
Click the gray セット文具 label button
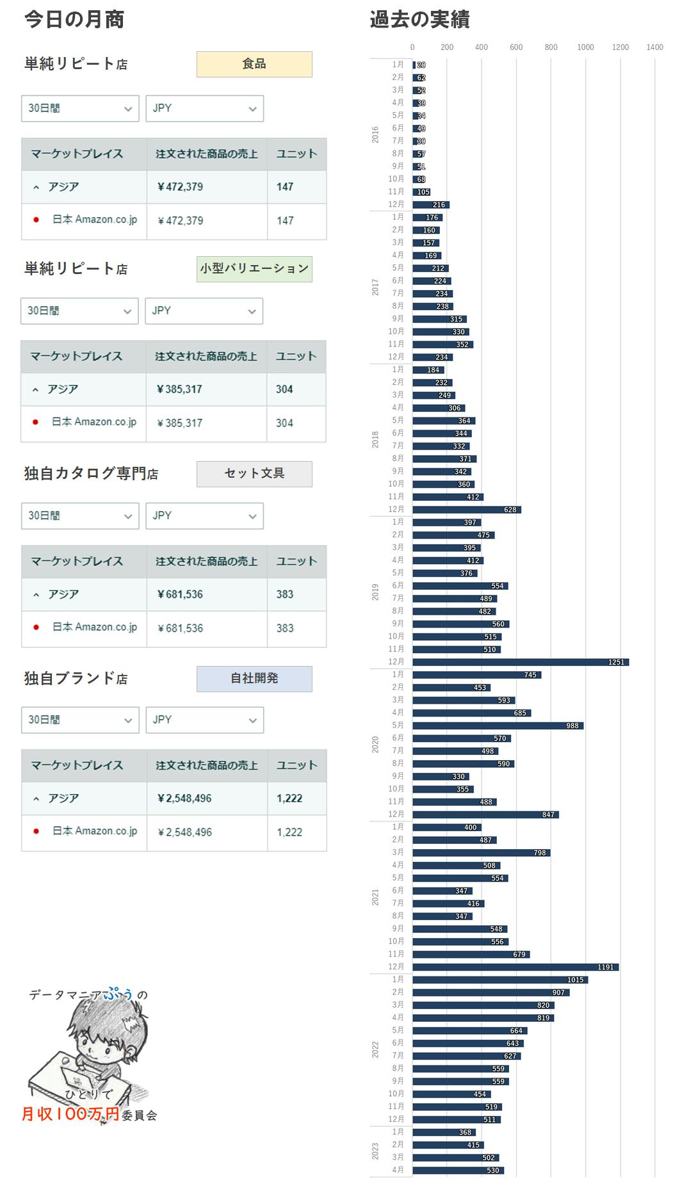tap(254, 474)
